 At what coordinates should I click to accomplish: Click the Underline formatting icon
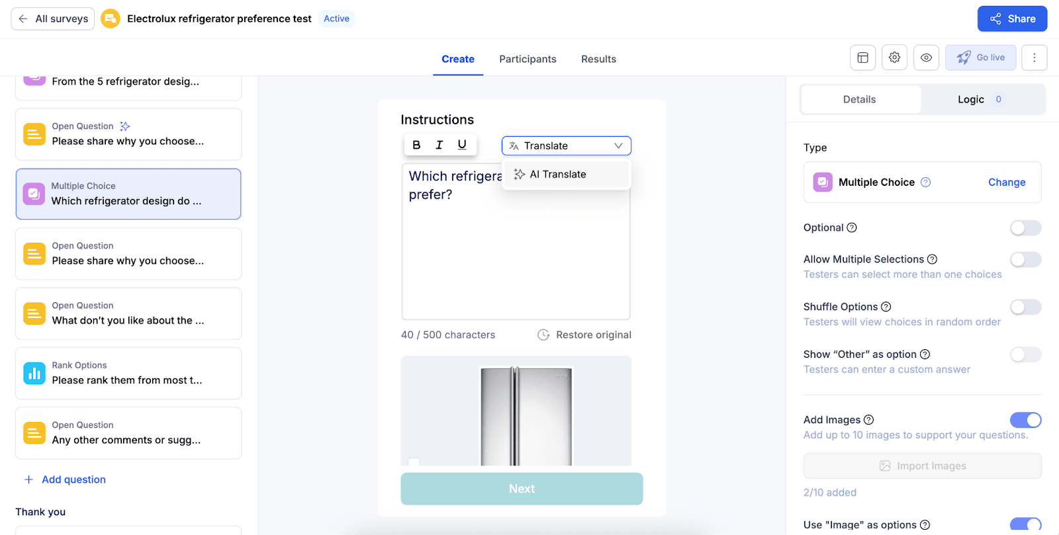click(x=462, y=145)
